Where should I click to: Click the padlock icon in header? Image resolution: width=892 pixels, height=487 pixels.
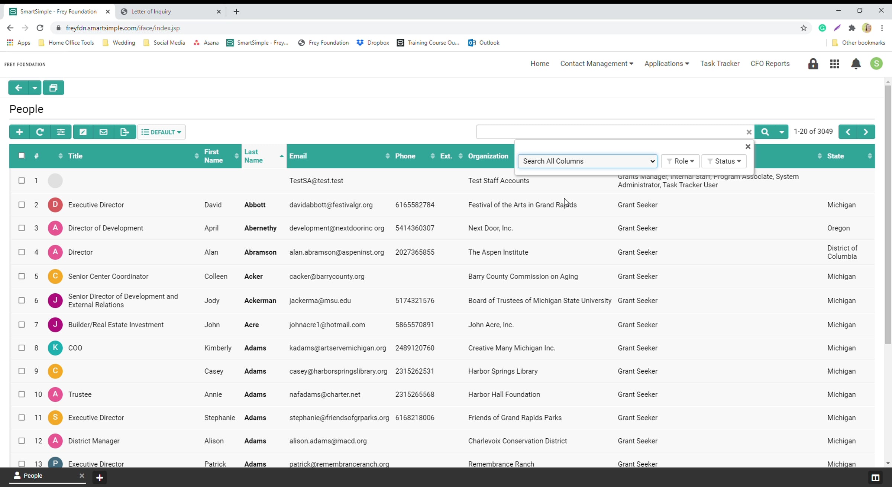click(x=813, y=64)
